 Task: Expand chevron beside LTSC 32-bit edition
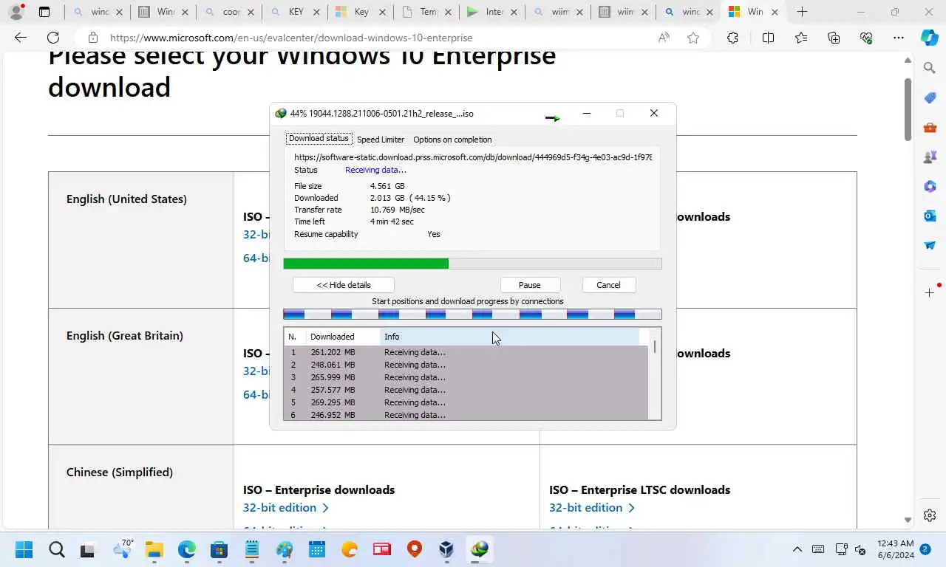pos(631,508)
